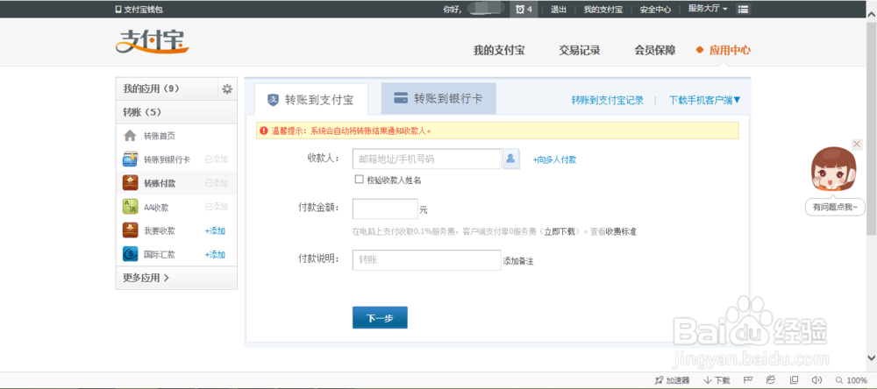Click the window overlap icon in status bar
The width and height of the screenshot is (877, 389).
(793, 380)
